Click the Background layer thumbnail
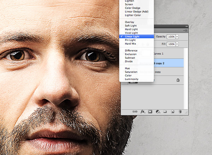Viewport: 212px width, 155px height. tap(133, 82)
